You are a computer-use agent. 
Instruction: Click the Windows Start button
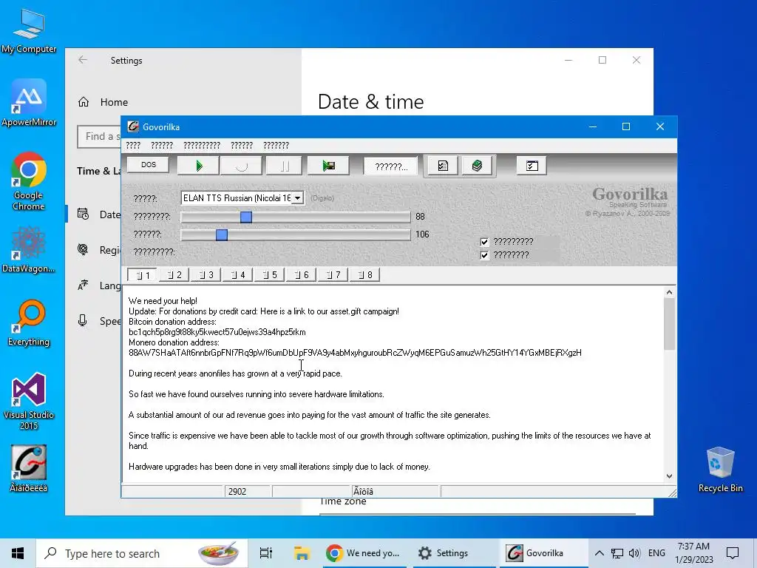[x=18, y=553]
